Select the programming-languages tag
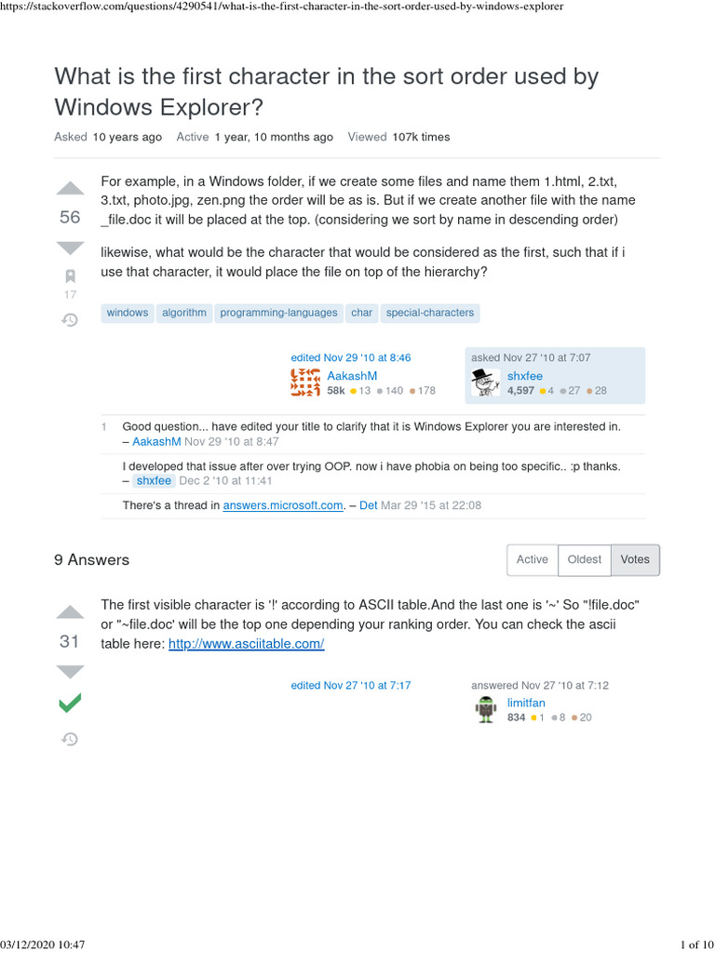 click(x=278, y=313)
